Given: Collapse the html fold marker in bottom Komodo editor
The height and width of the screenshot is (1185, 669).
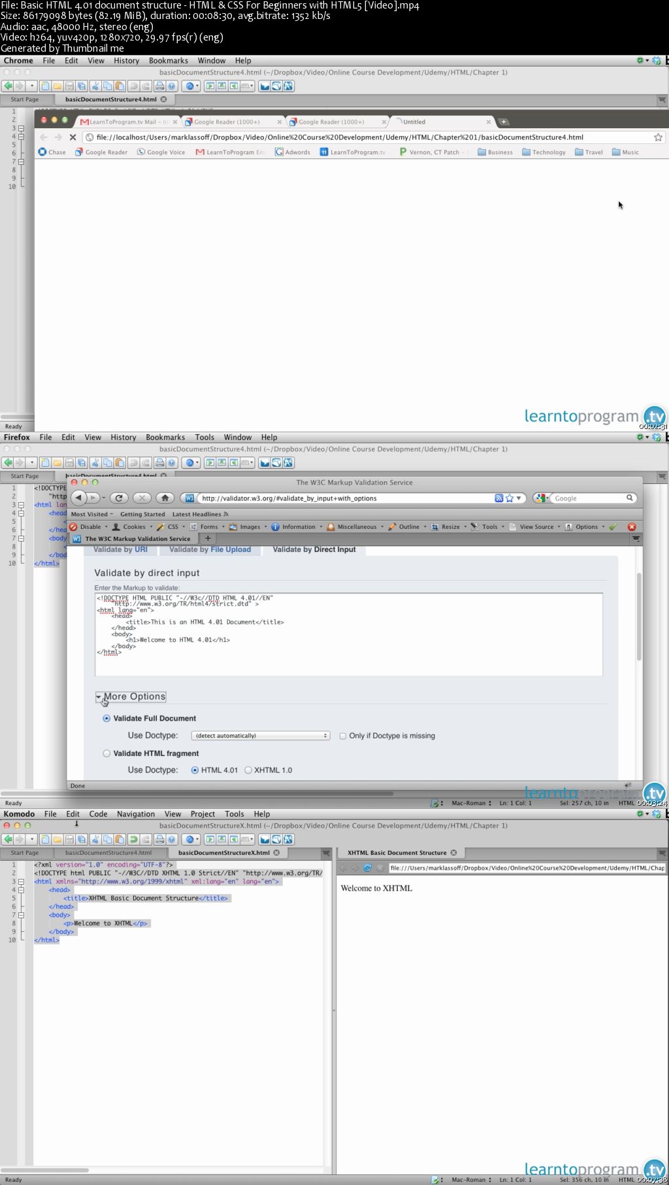Looking at the screenshot, I should point(21,882).
